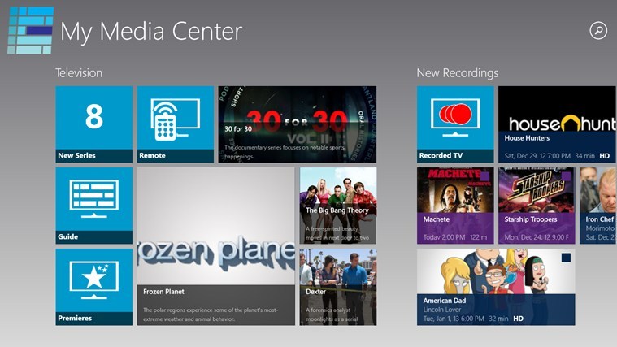Viewport: 617px width, 347px height.
Task: Click the Television section header
Action: (x=79, y=73)
